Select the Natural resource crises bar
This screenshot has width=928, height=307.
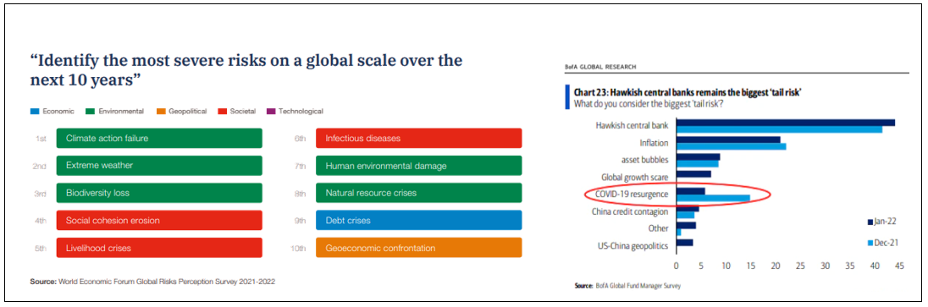tap(418, 193)
